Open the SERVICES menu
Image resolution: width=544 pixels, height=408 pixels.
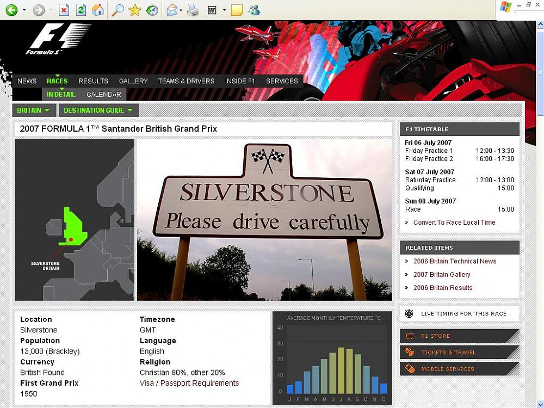click(x=282, y=81)
